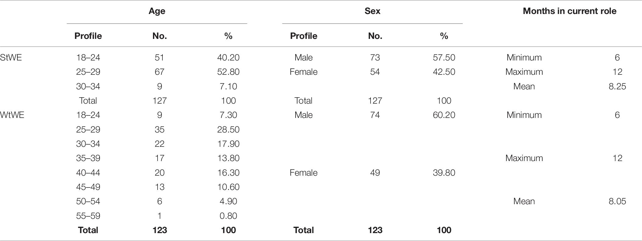Click the 40–44 age profile cell

click(88, 173)
